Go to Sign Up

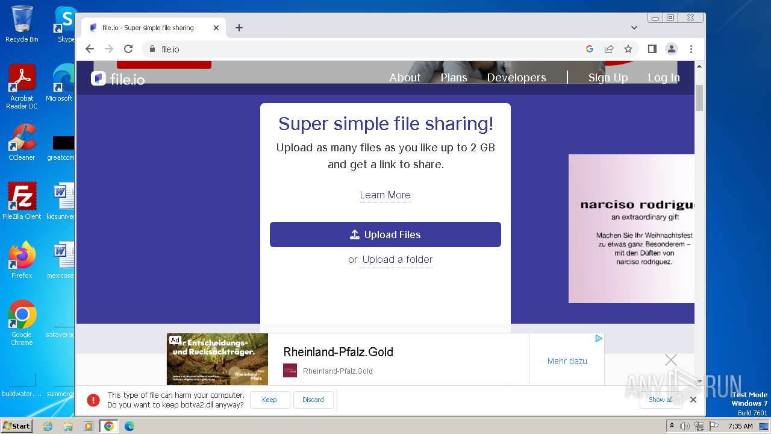[608, 78]
